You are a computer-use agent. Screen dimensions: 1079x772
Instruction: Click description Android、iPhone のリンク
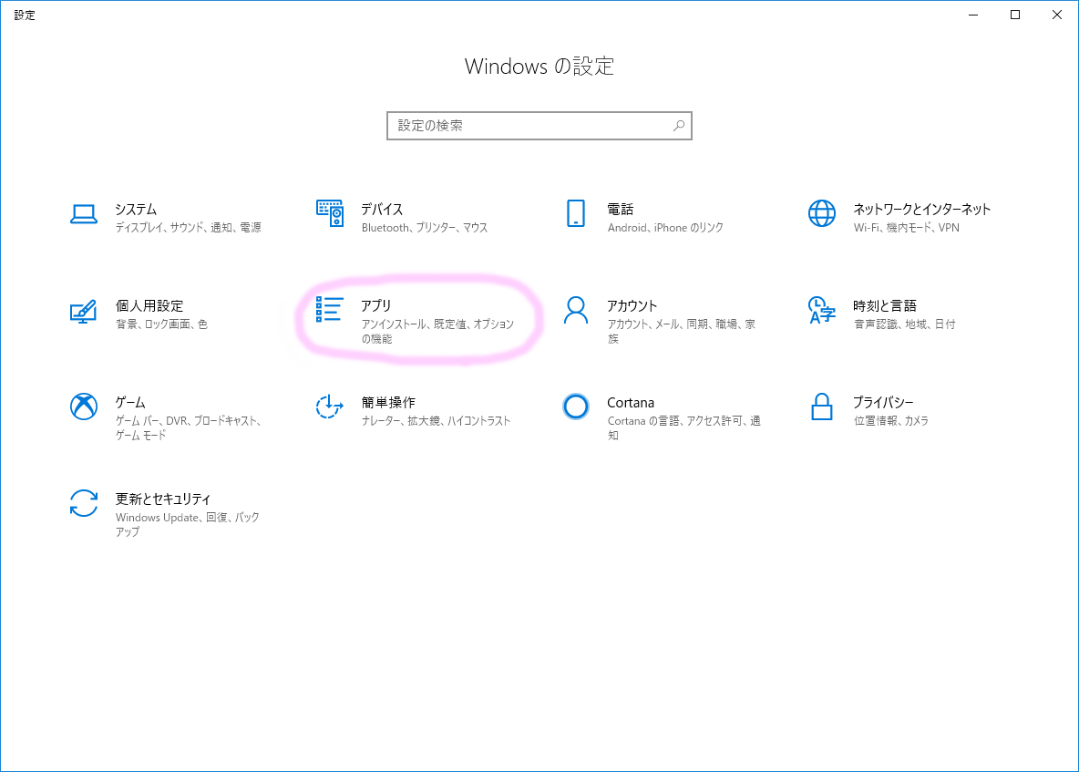[x=665, y=228]
